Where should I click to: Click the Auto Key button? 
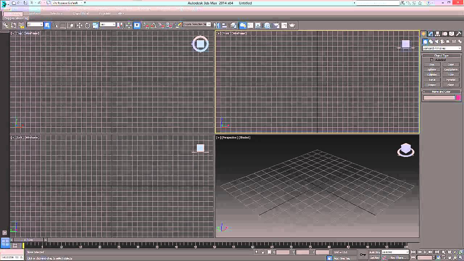(374, 252)
